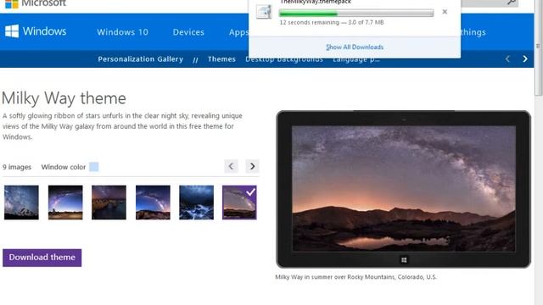
Task: Show previous theme images with left arrow
Action: pyautogui.click(x=231, y=166)
